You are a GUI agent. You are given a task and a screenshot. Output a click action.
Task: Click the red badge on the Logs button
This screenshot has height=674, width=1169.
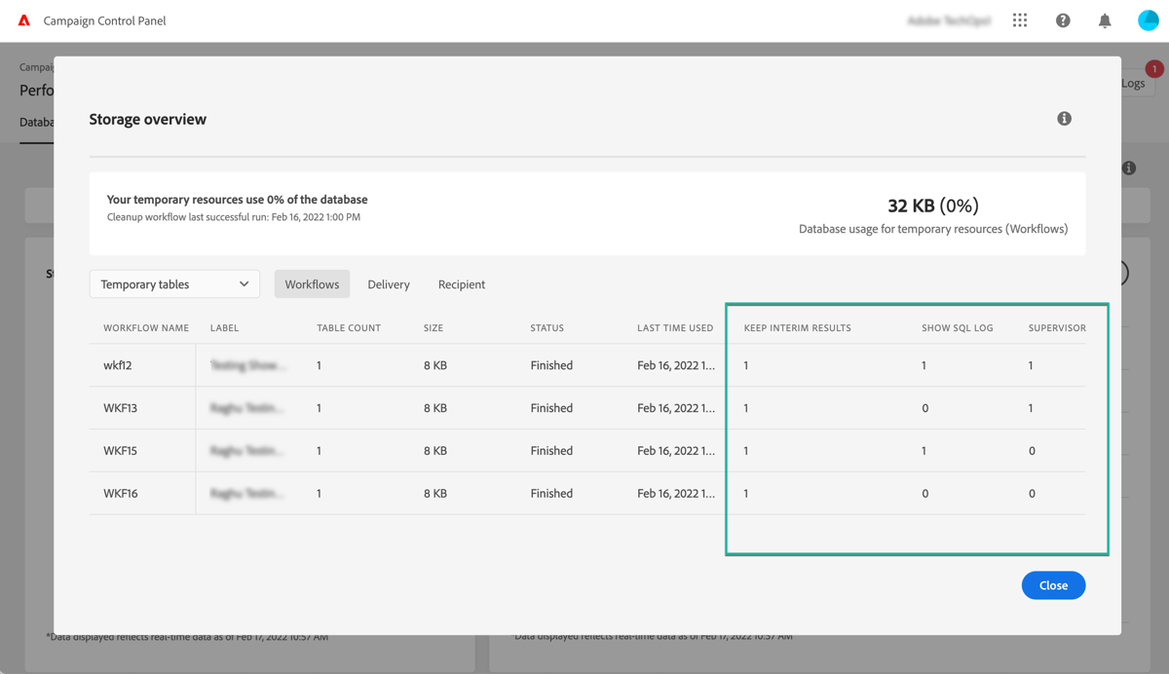(x=1153, y=68)
